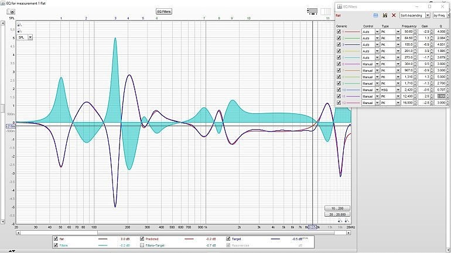The width and height of the screenshot is (451, 253).
Task: Click filter 7 marker number above graph
Action: [204, 18]
